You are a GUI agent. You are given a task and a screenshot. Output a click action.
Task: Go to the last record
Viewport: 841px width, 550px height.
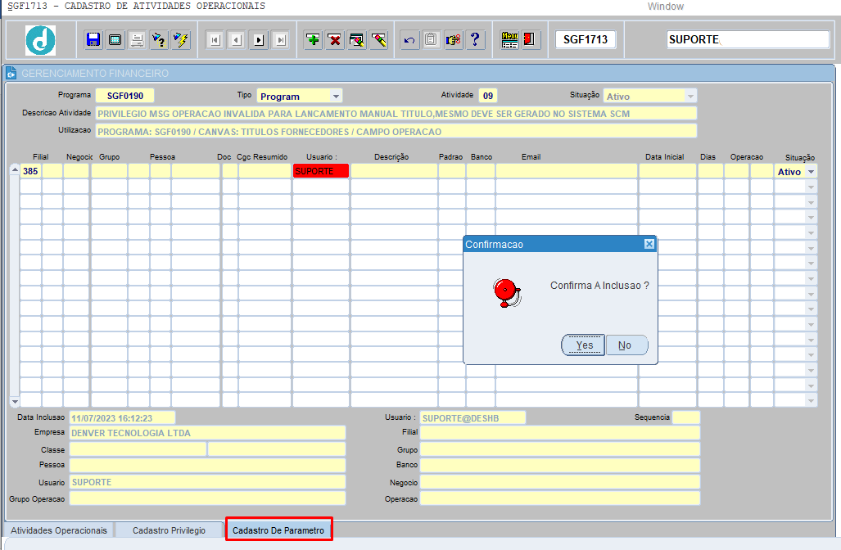[x=281, y=39]
